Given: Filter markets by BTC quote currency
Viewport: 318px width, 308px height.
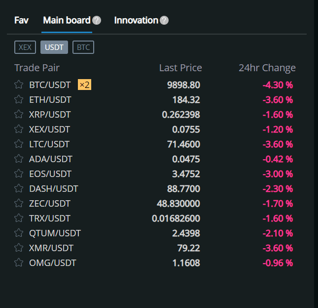Looking at the screenshot, I should 83,47.
